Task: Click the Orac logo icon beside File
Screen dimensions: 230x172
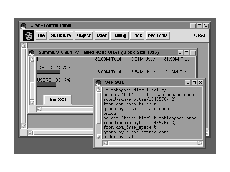Action: [28, 35]
